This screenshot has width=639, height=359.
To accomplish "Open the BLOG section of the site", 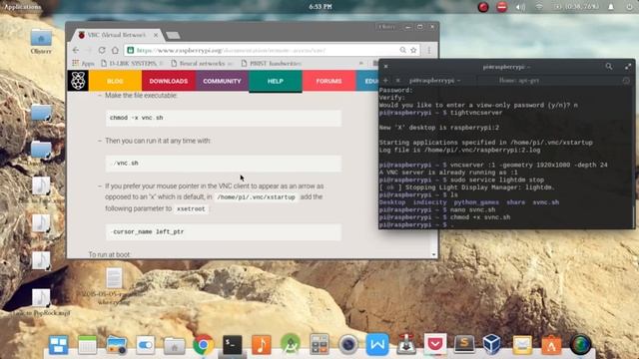I will [115, 81].
